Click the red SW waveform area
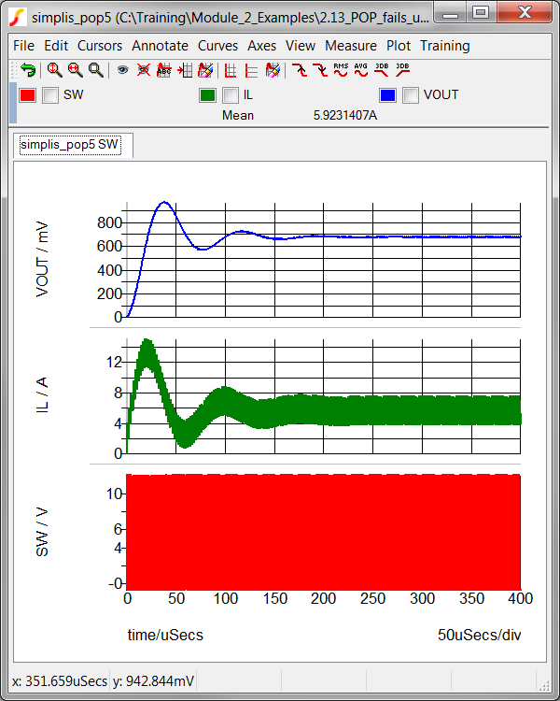The width and height of the screenshot is (560, 701). [323, 532]
